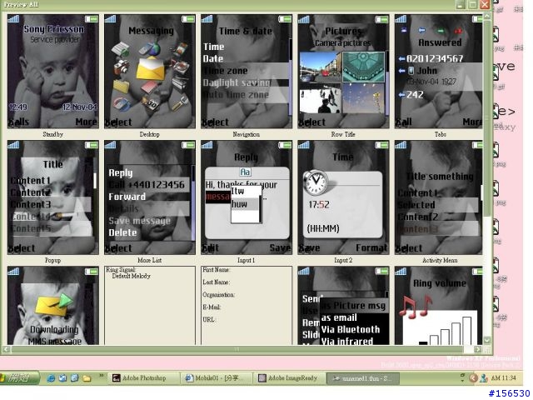The width and height of the screenshot is (533, 400).
Task: Click the 'More' softkey in Standby preview
Action: pyautogui.click(x=87, y=122)
